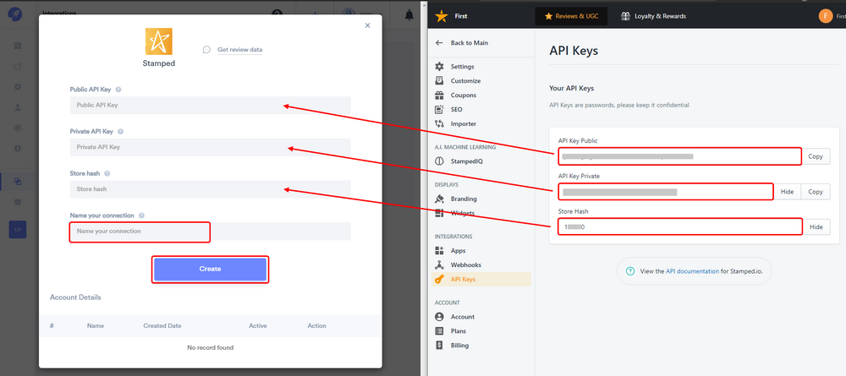Click help icon next to Public API Key

(118, 90)
